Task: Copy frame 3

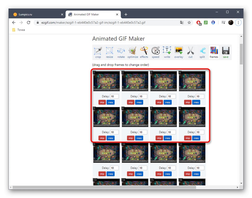Action: [x=168, y=102]
